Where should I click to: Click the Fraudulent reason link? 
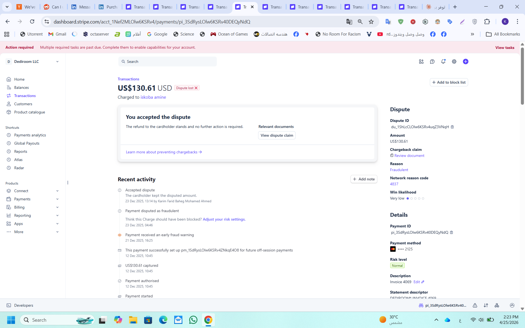399,170
